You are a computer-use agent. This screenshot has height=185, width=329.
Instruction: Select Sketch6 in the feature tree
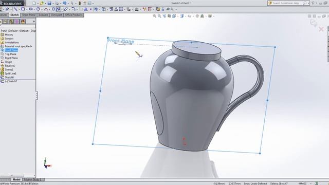click(9, 77)
